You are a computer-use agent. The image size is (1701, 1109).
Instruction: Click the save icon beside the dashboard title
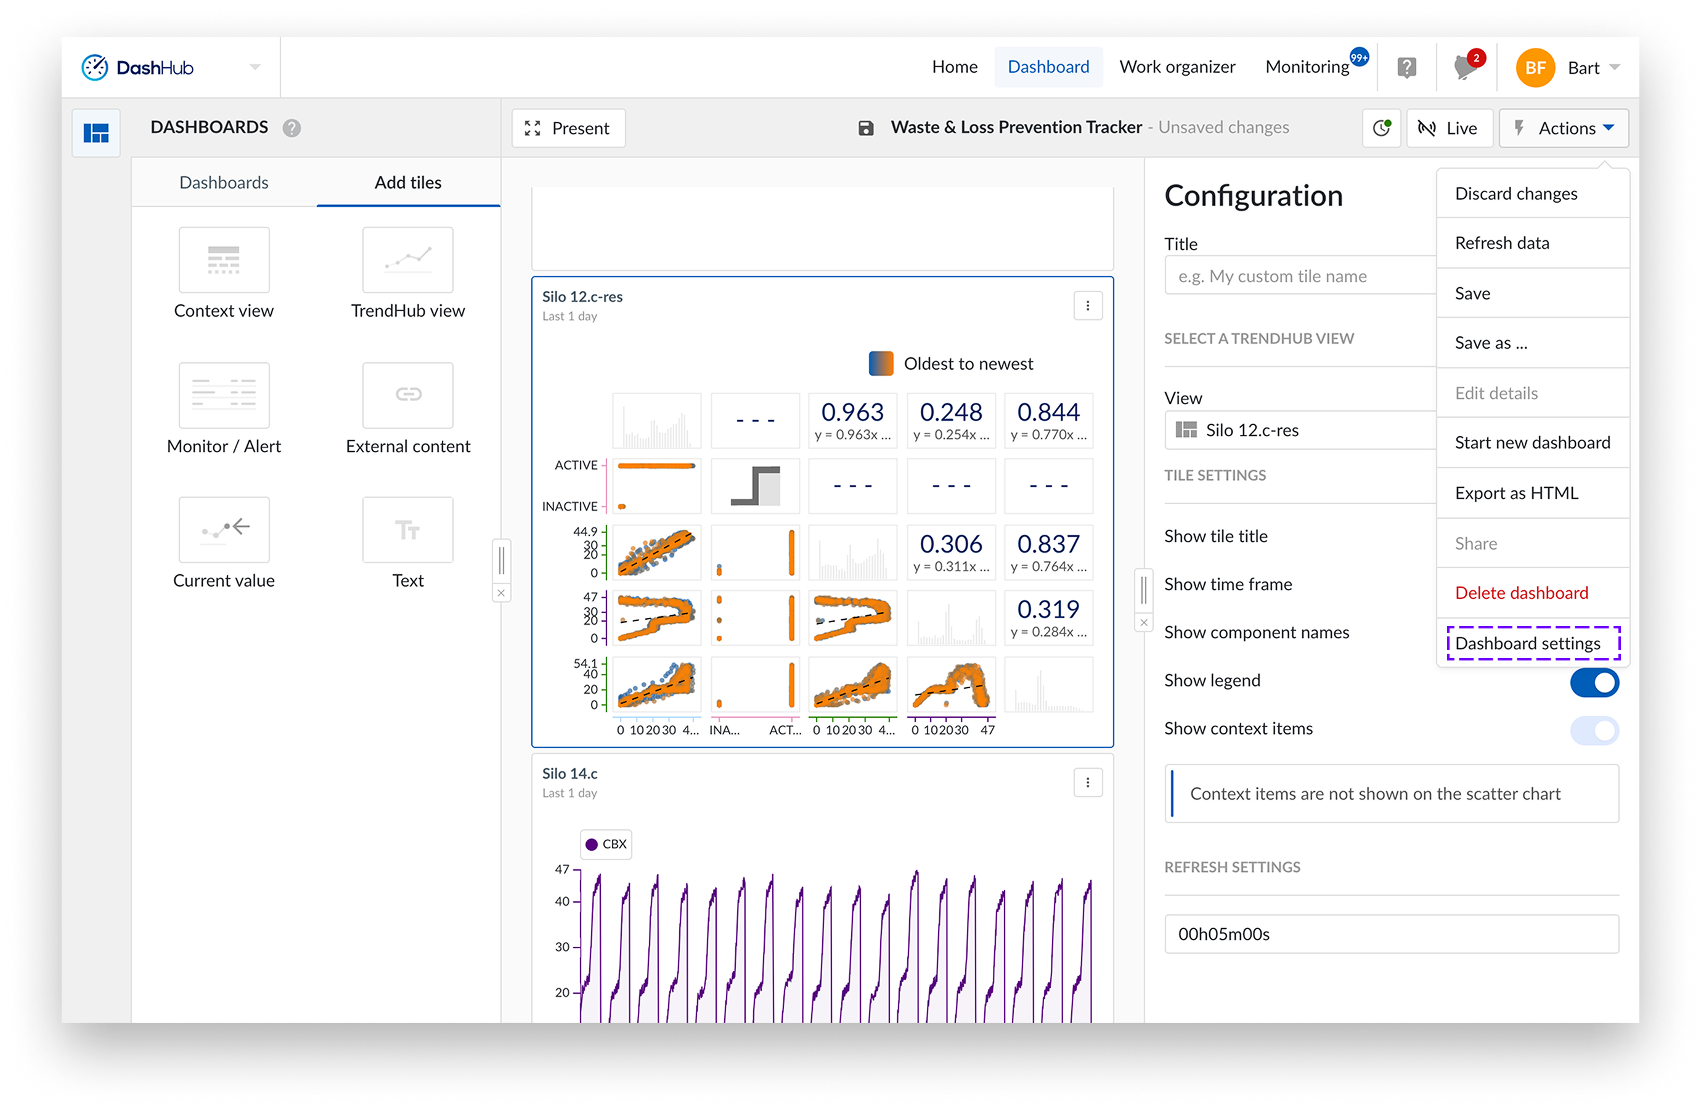click(x=867, y=127)
